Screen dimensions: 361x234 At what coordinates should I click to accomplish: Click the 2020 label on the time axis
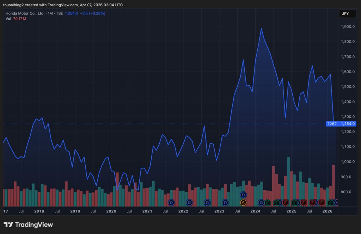point(111,211)
